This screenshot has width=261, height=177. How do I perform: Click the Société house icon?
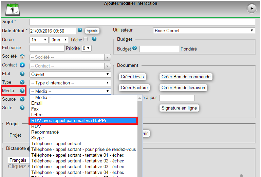click(22, 56)
